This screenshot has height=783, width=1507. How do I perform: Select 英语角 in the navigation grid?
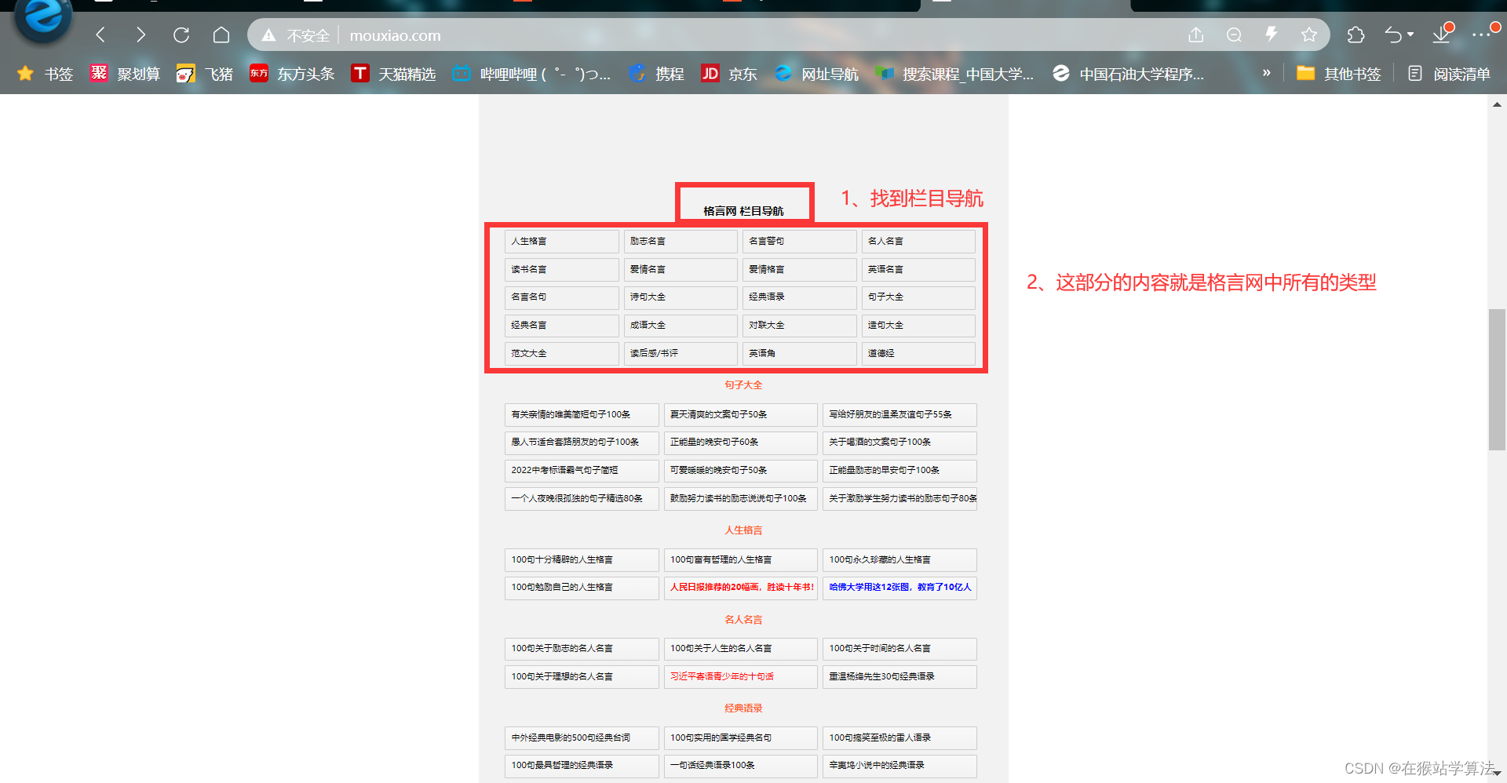[799, 353]
